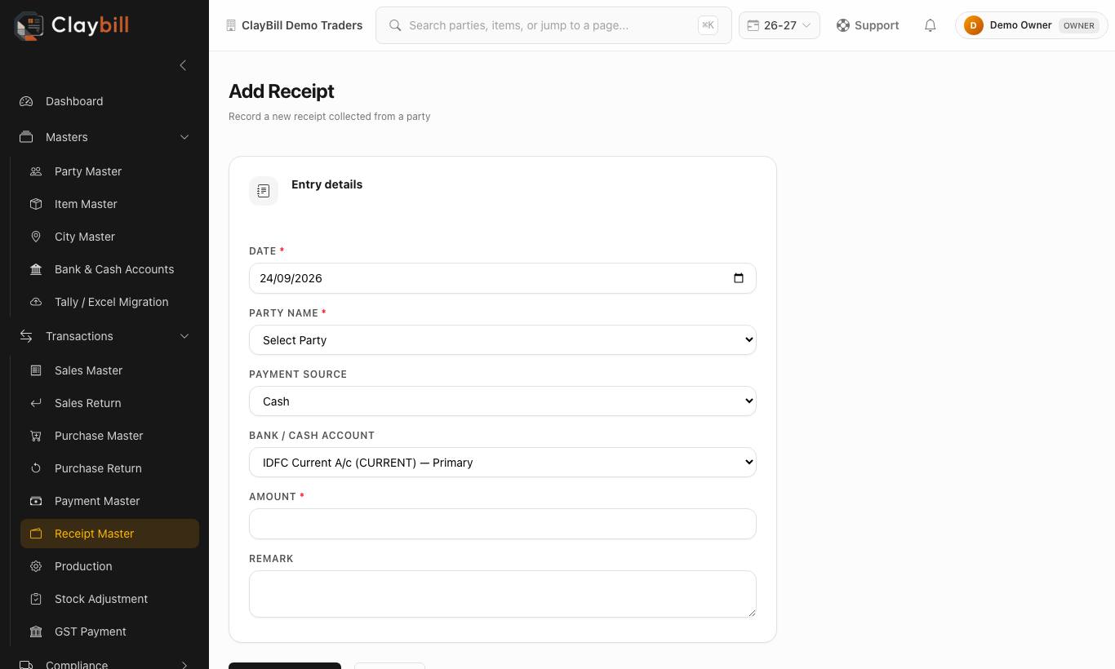Click the Bank & Cash Accounts icon
The image size is (1115, 669).
click(36, 269)
